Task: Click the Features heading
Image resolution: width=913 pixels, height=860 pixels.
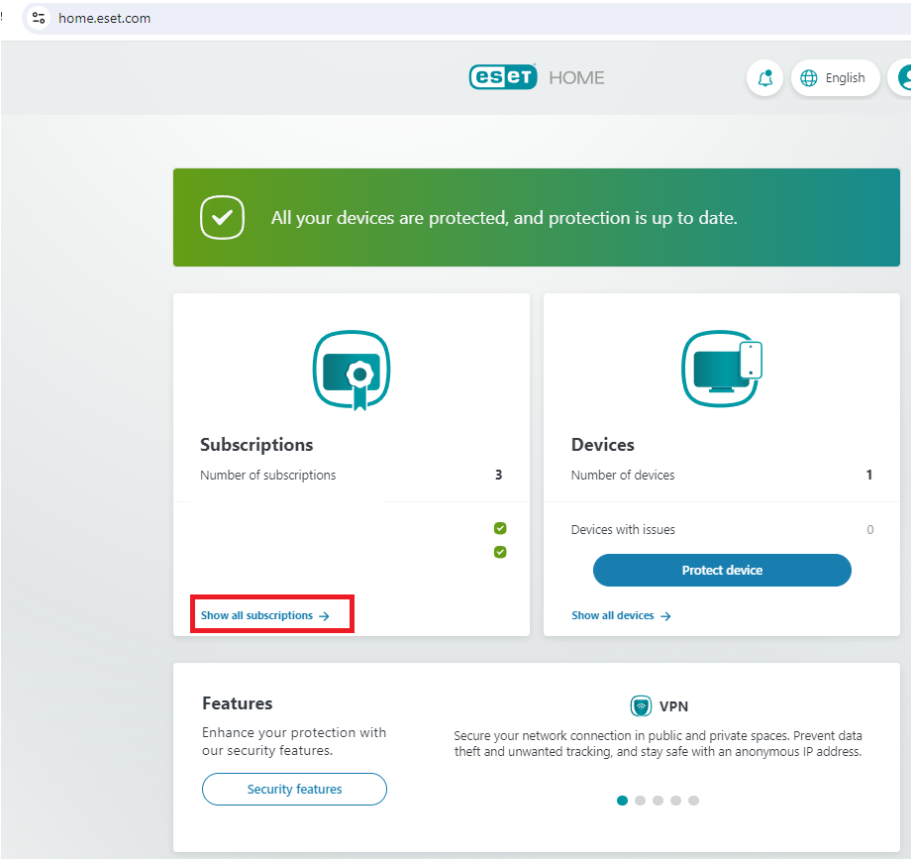Action: (x=237, y=703)
